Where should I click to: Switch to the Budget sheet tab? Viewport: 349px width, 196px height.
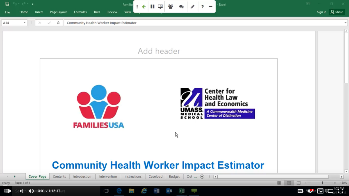(174, 176)
